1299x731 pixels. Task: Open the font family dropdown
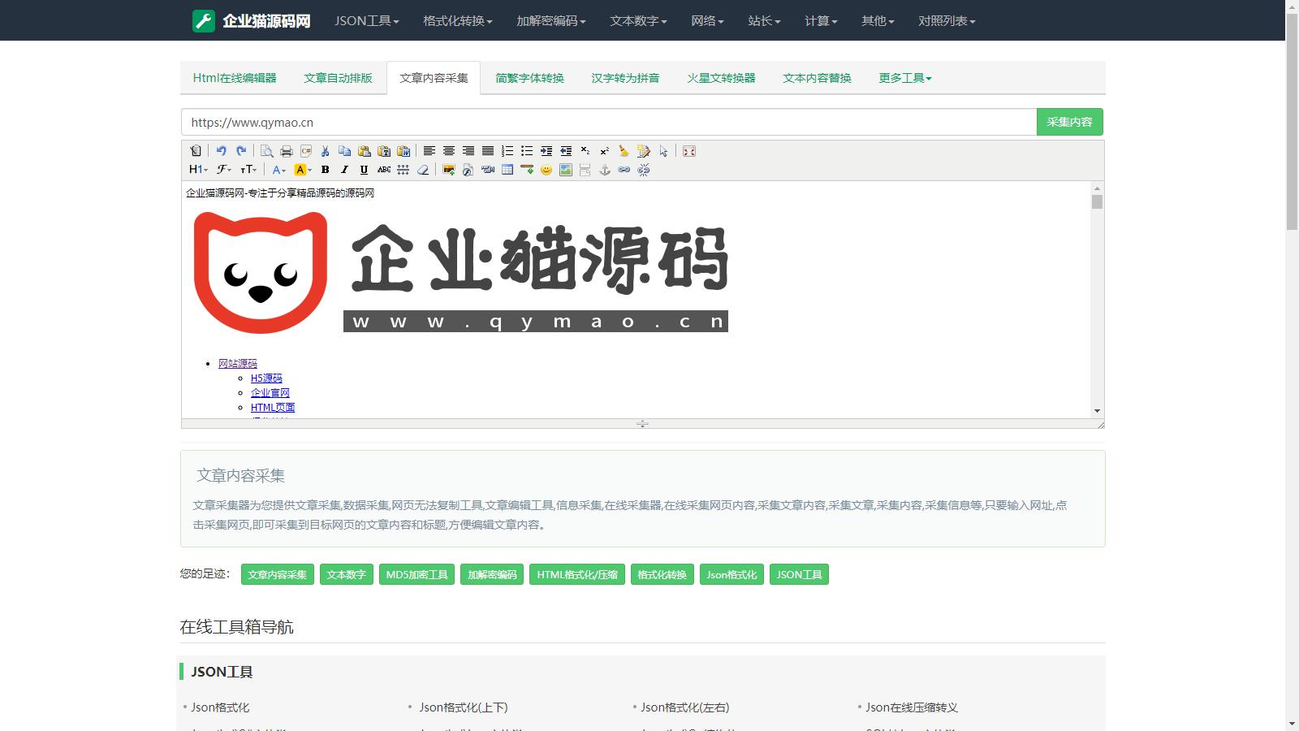223,170
